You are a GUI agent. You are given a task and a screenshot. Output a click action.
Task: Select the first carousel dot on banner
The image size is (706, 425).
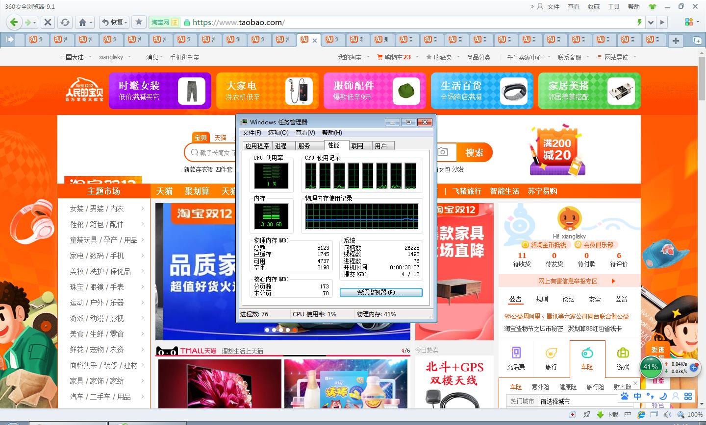(x=267, y=330)
